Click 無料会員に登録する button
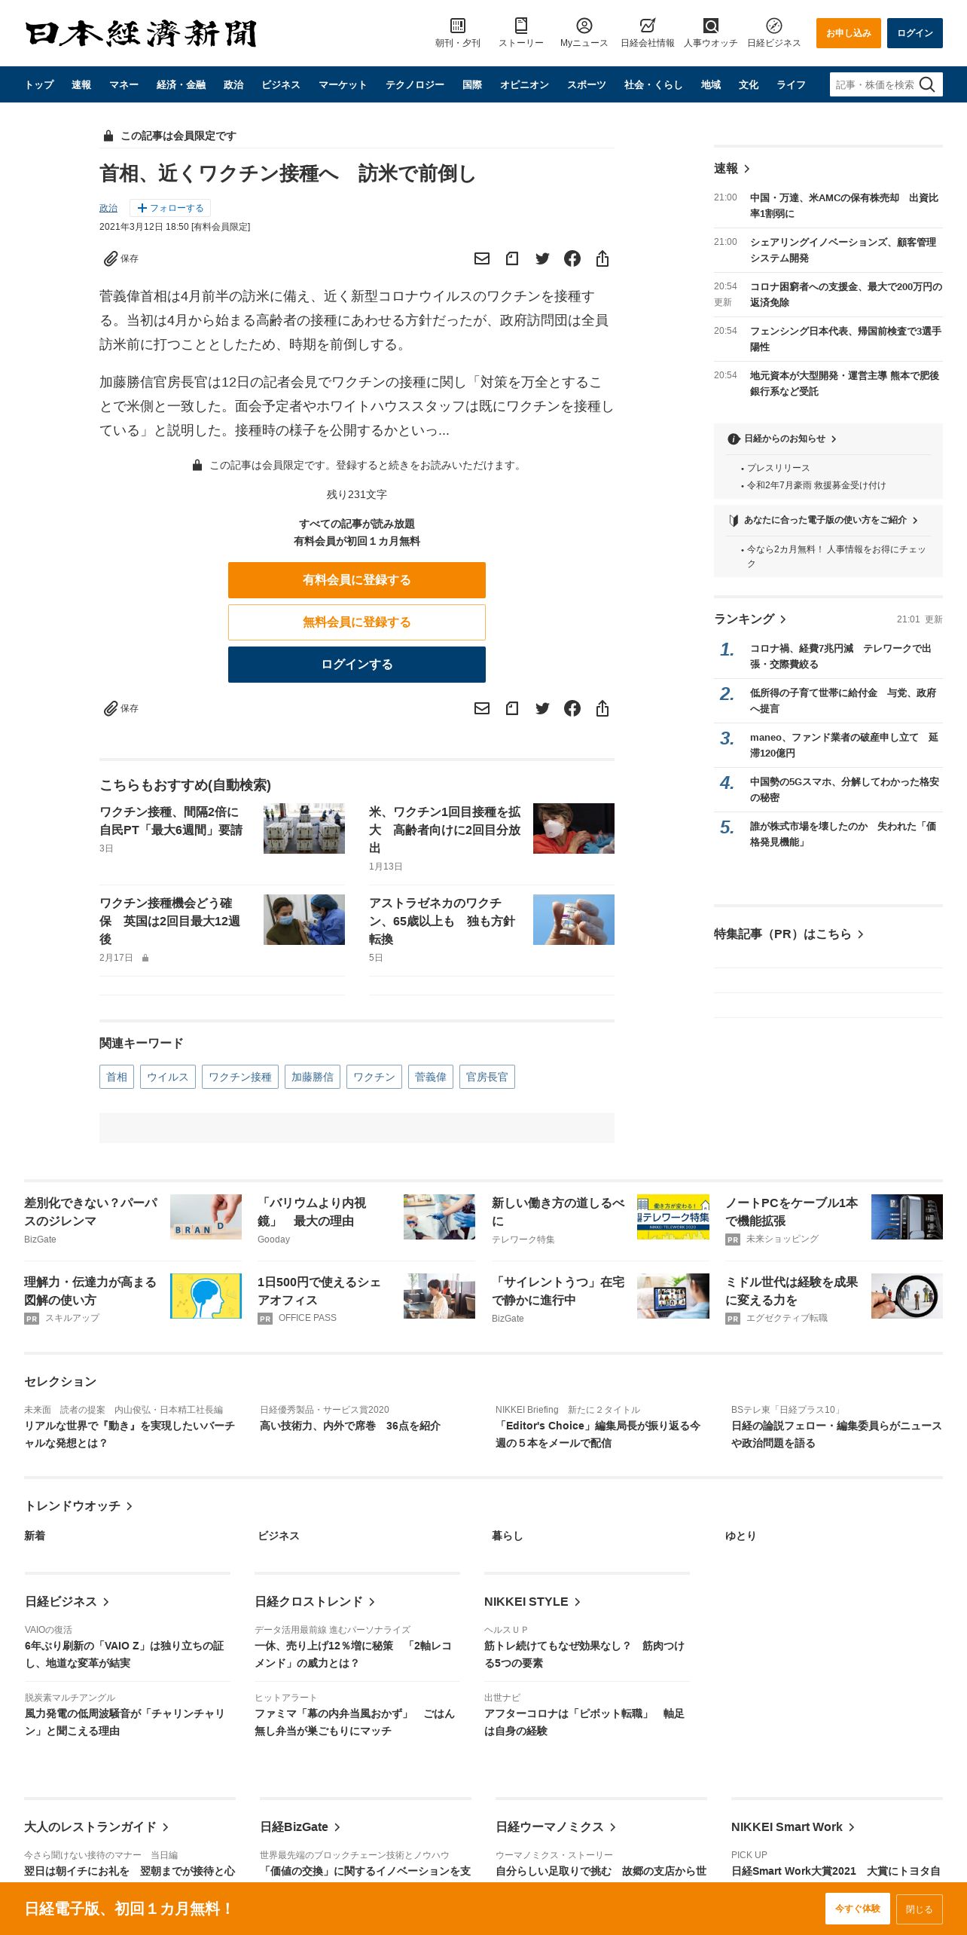Image resolution: width=967 pixels, height=1935 pixels. click(x=357, y=622)
